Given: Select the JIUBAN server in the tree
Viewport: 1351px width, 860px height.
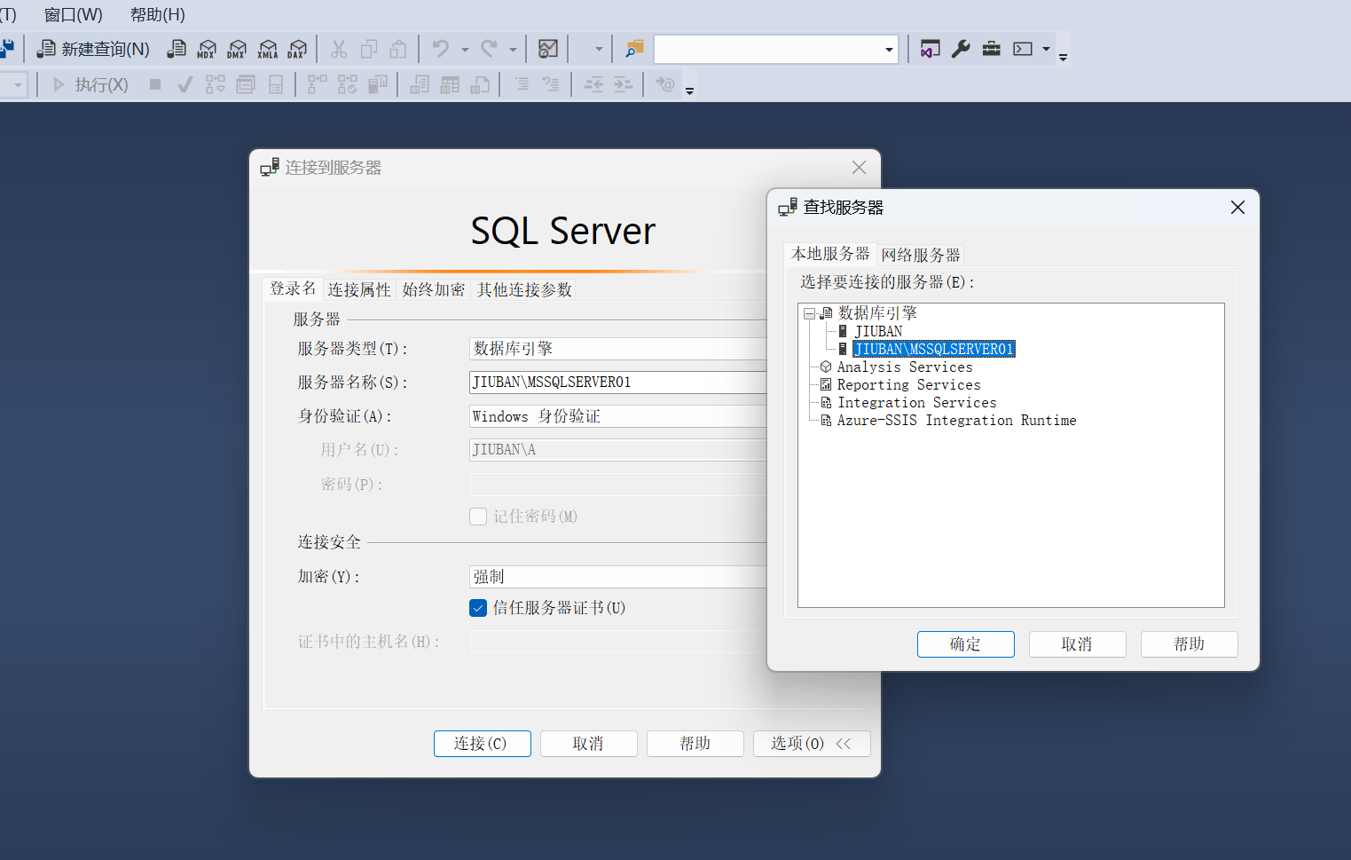Looking at the screenshot, I should point(878,332).
